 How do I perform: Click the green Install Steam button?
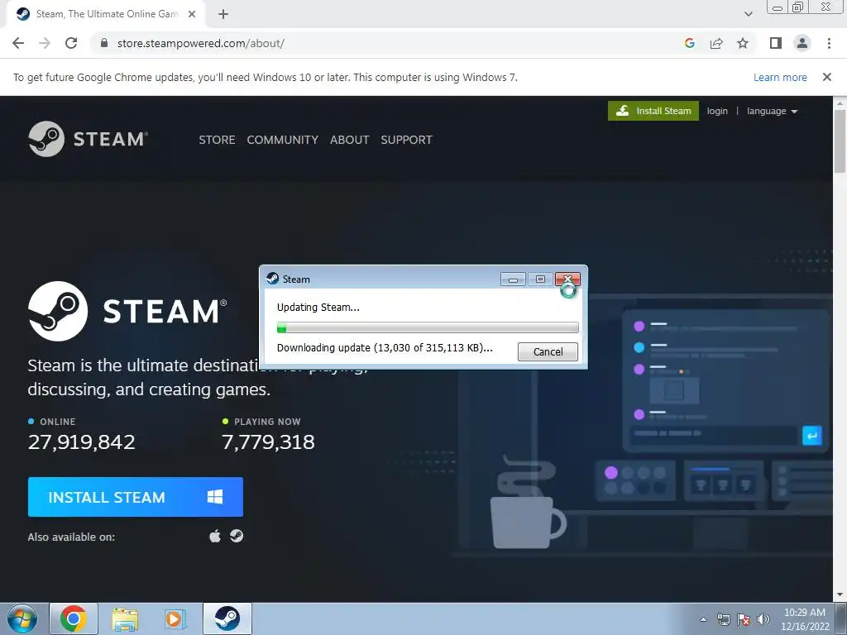click(x=653, y=111)
